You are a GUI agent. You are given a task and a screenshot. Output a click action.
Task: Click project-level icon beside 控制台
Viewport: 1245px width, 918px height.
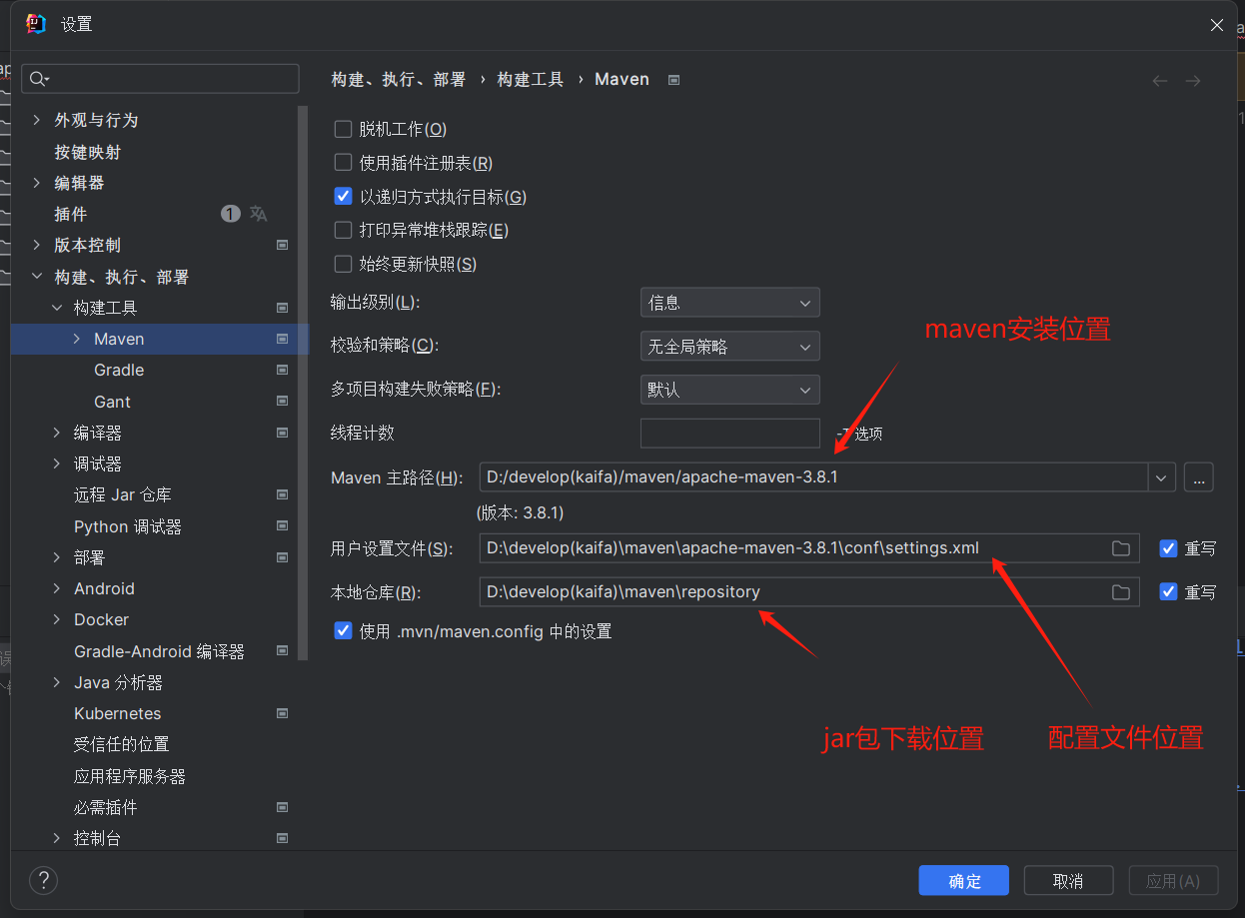click(x=283, y=838)
